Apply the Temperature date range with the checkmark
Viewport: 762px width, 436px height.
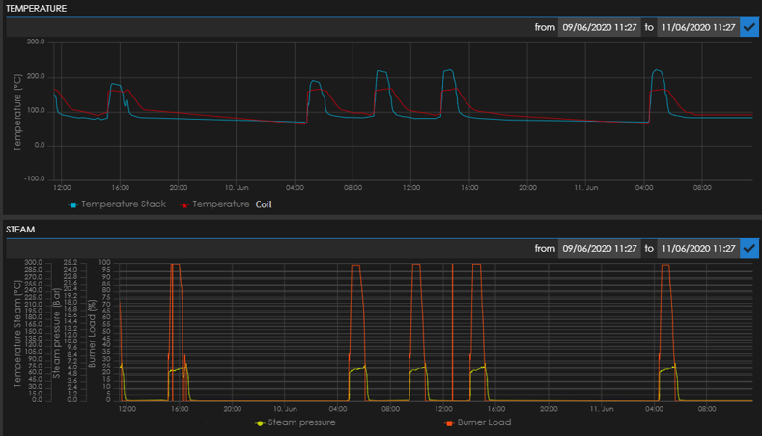pyautogui.click(x=749, y=27)
